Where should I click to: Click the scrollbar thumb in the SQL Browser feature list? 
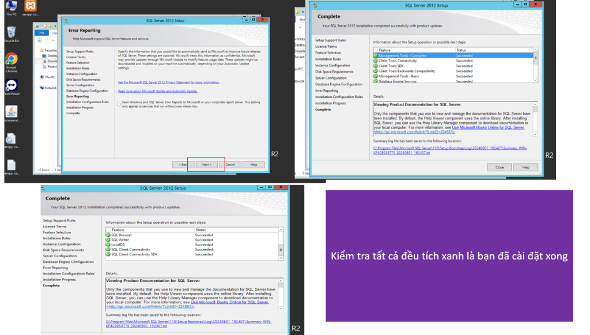click(281, 250)
